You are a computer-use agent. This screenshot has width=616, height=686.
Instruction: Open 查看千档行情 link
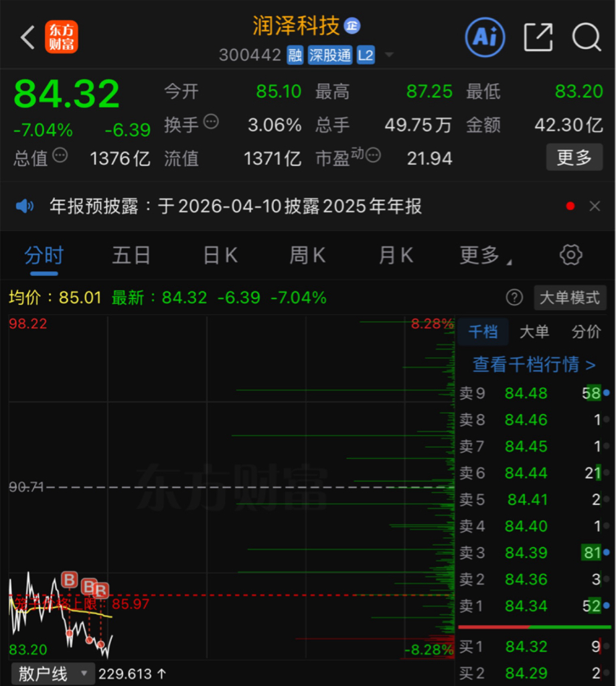(534, 364)
